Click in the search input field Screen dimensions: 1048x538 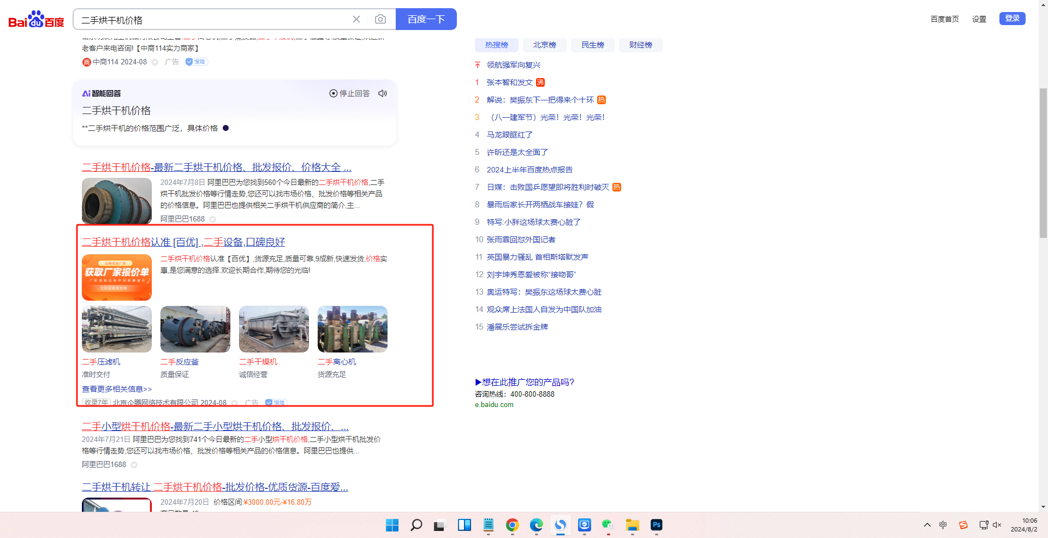click(x=213, y=20)
